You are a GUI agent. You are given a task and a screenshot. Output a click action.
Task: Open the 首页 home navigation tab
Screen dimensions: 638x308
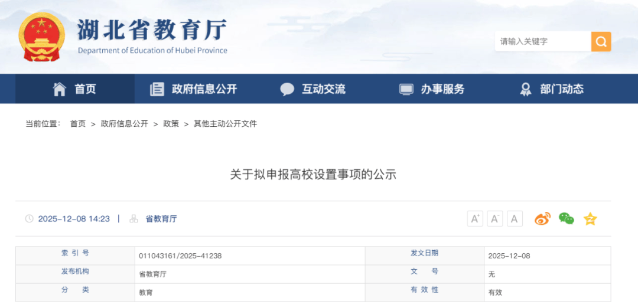[74, 89]
